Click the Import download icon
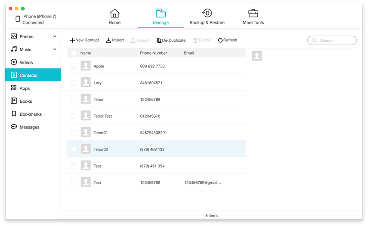Image resolution: width=368 pixels, height=226 pixels. click(x=108, y=40)
